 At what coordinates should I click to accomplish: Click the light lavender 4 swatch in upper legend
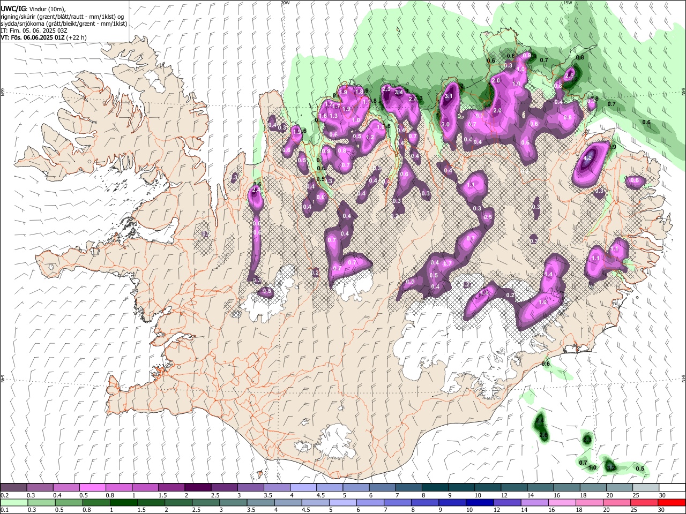[303, 488]
